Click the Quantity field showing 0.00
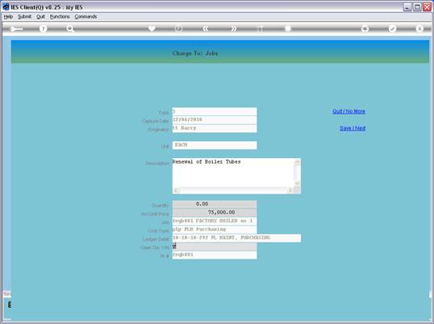Image resolution: width=434 pixels, height=324 pixels. coord(215,204)
